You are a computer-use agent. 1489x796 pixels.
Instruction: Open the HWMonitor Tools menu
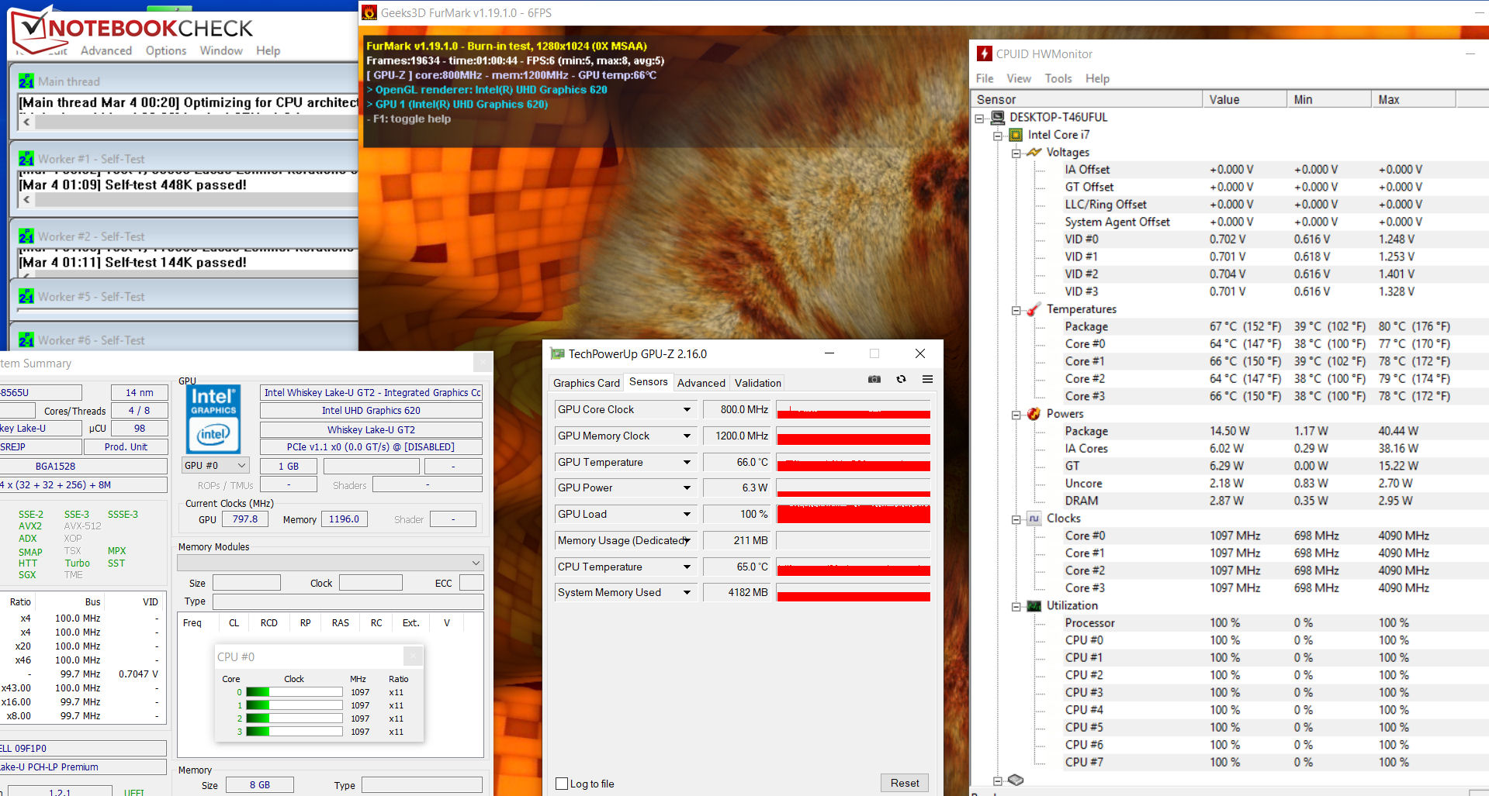tap(1058, 78)
